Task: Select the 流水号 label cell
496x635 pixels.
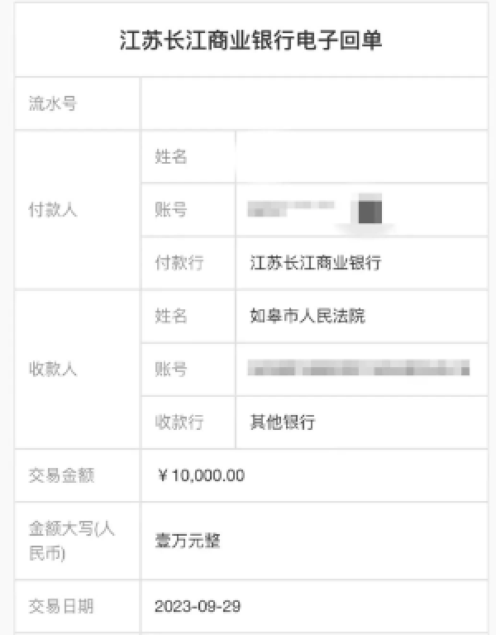Action: pos(53,103)
